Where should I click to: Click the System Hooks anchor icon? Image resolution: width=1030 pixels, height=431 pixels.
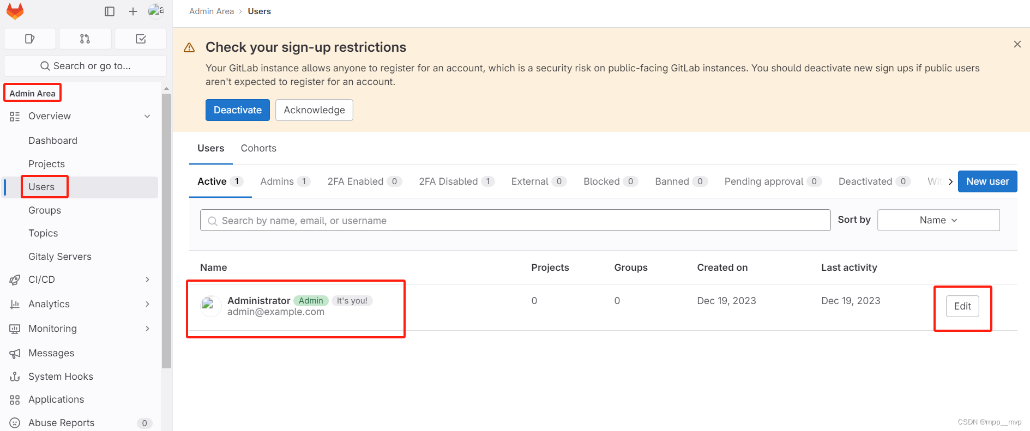pyautogui.click(x=15, y=377)
